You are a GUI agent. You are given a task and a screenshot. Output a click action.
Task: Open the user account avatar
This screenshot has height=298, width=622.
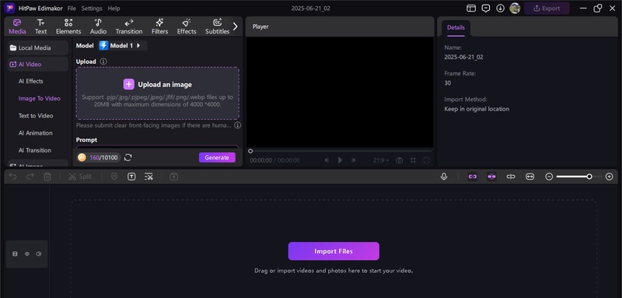515,9
